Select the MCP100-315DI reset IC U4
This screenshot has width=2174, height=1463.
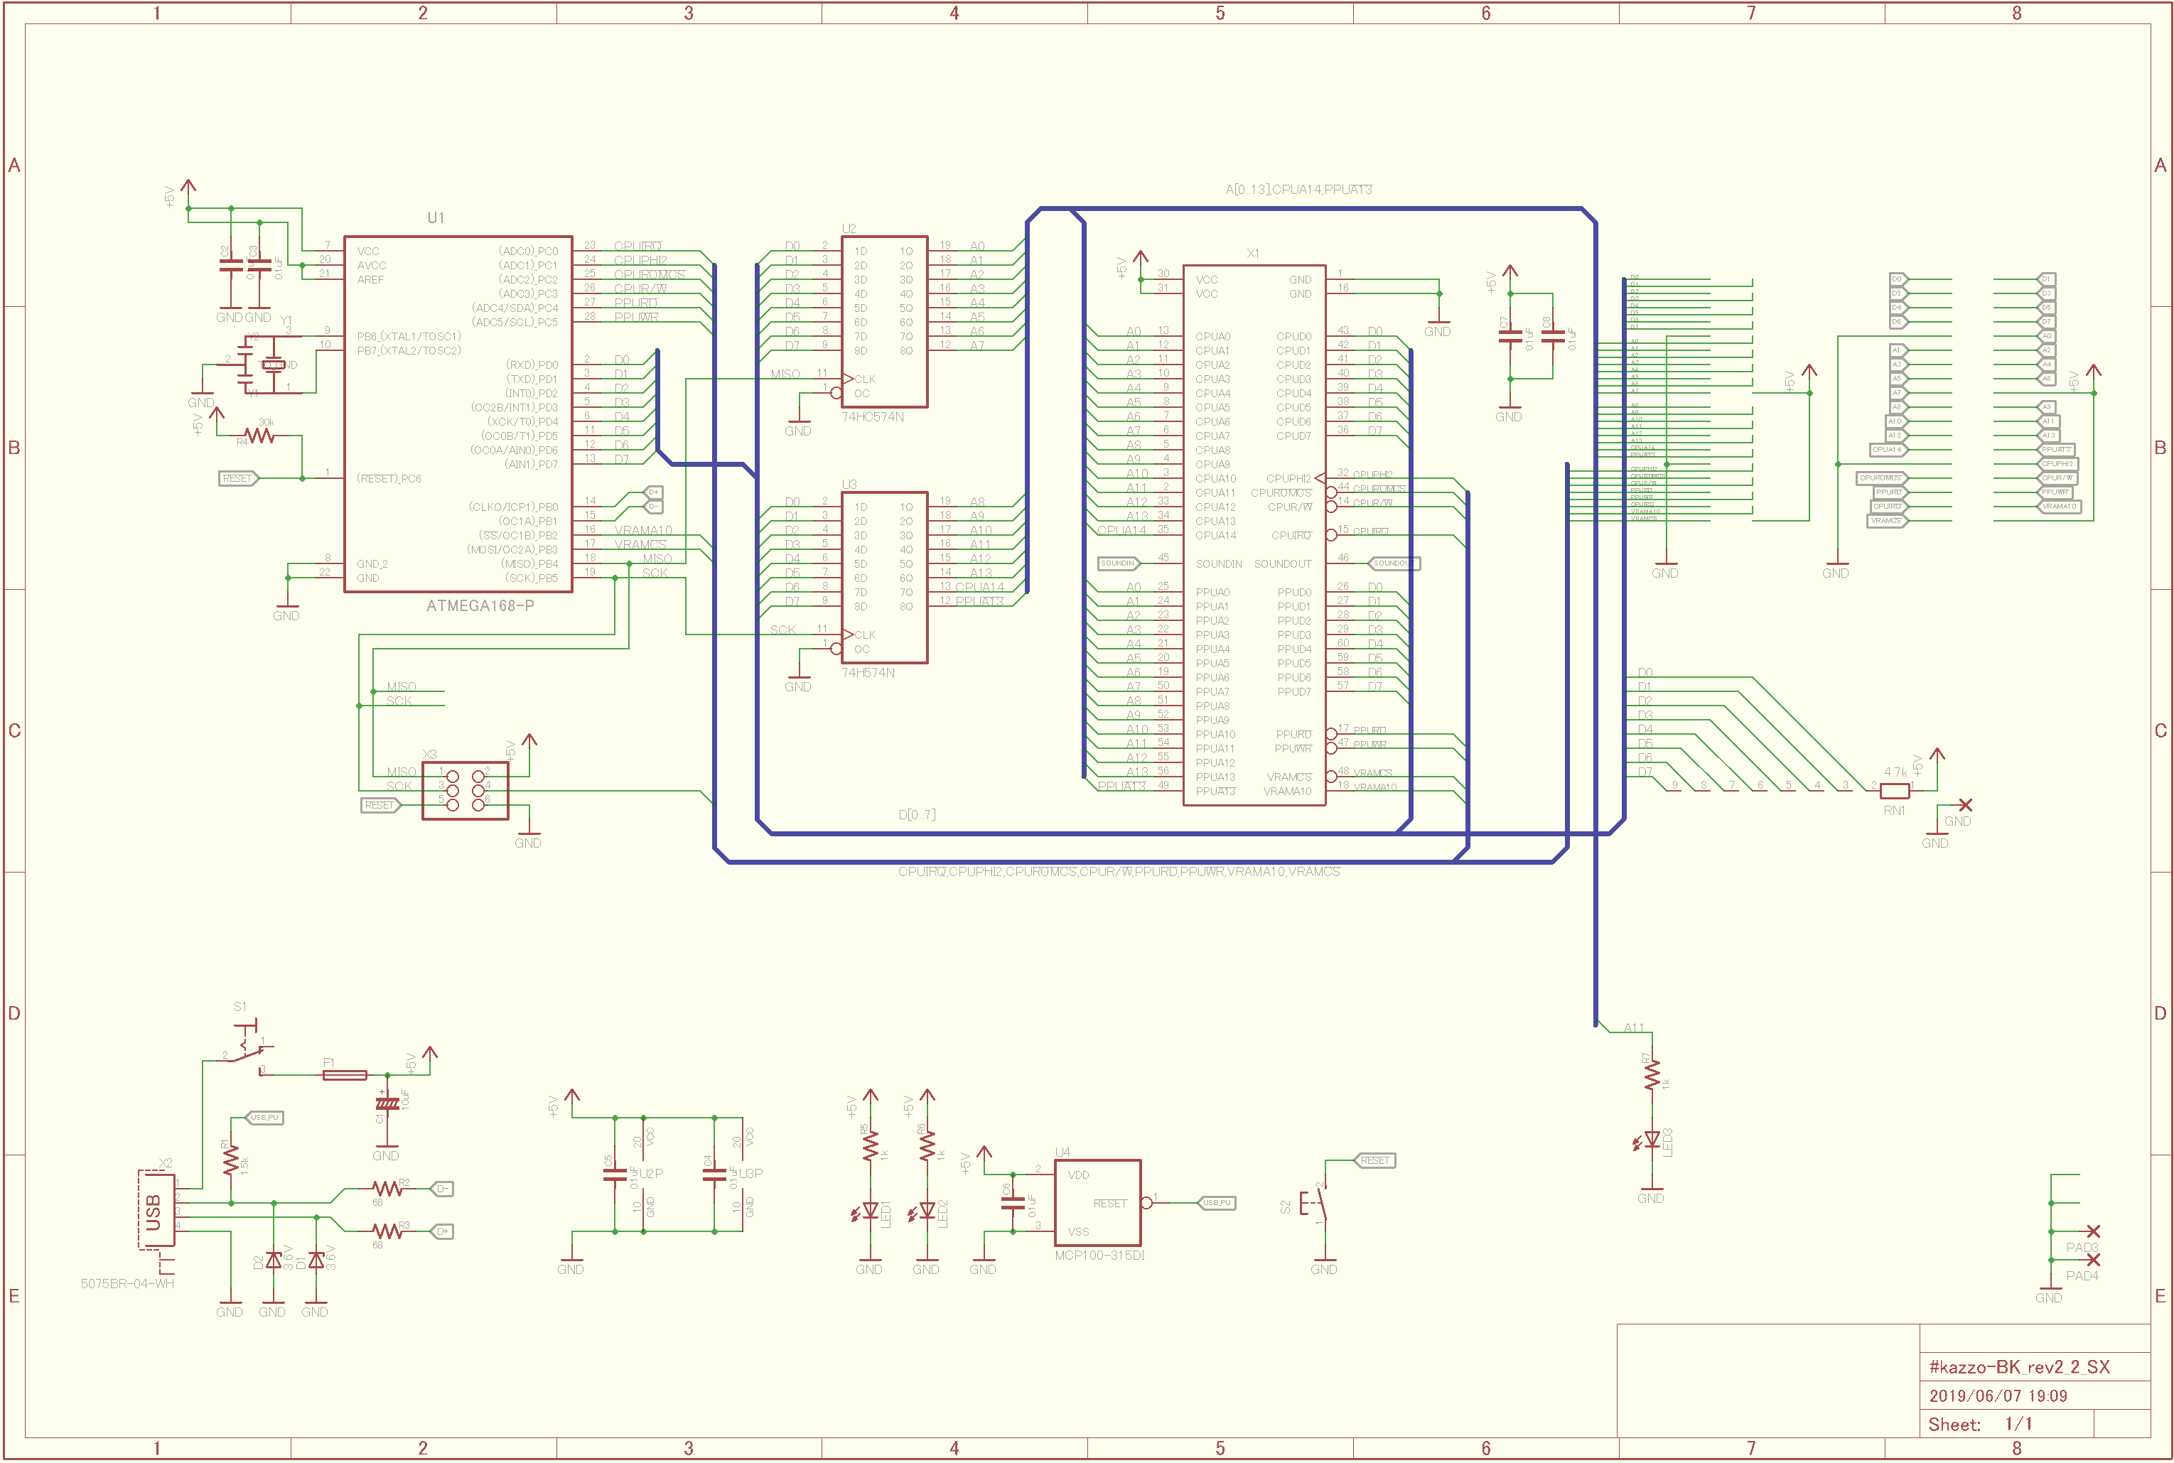click(x=1097, y=1203)
